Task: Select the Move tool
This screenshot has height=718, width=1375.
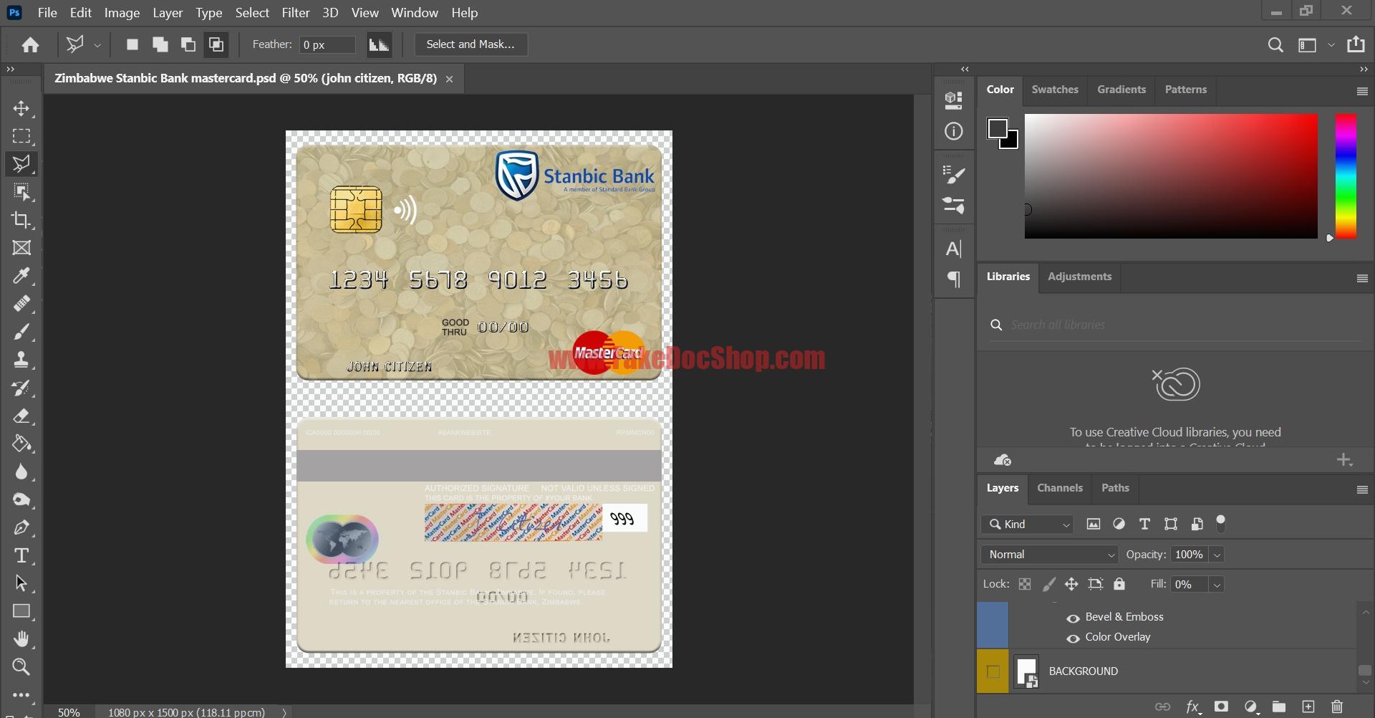Action: coord(21,109)
